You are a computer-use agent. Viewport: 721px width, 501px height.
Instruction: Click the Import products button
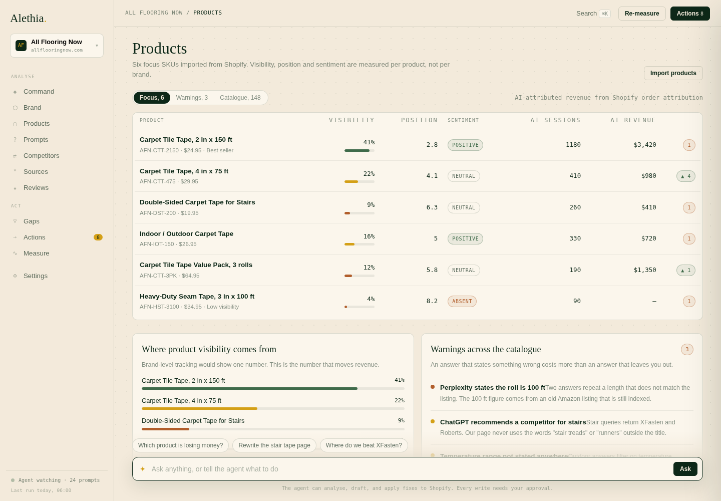pyautogui.click(x=673, y=73)
